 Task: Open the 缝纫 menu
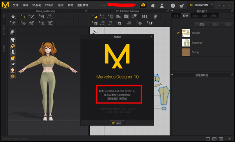(x=61, y=5)
